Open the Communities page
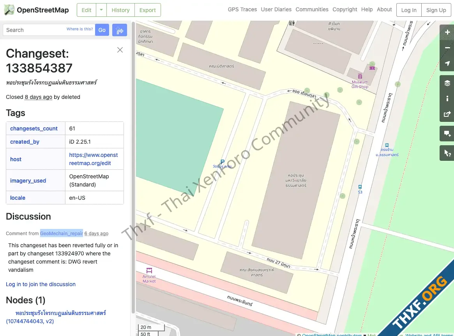454x336 pixels. tap(312, 9)
